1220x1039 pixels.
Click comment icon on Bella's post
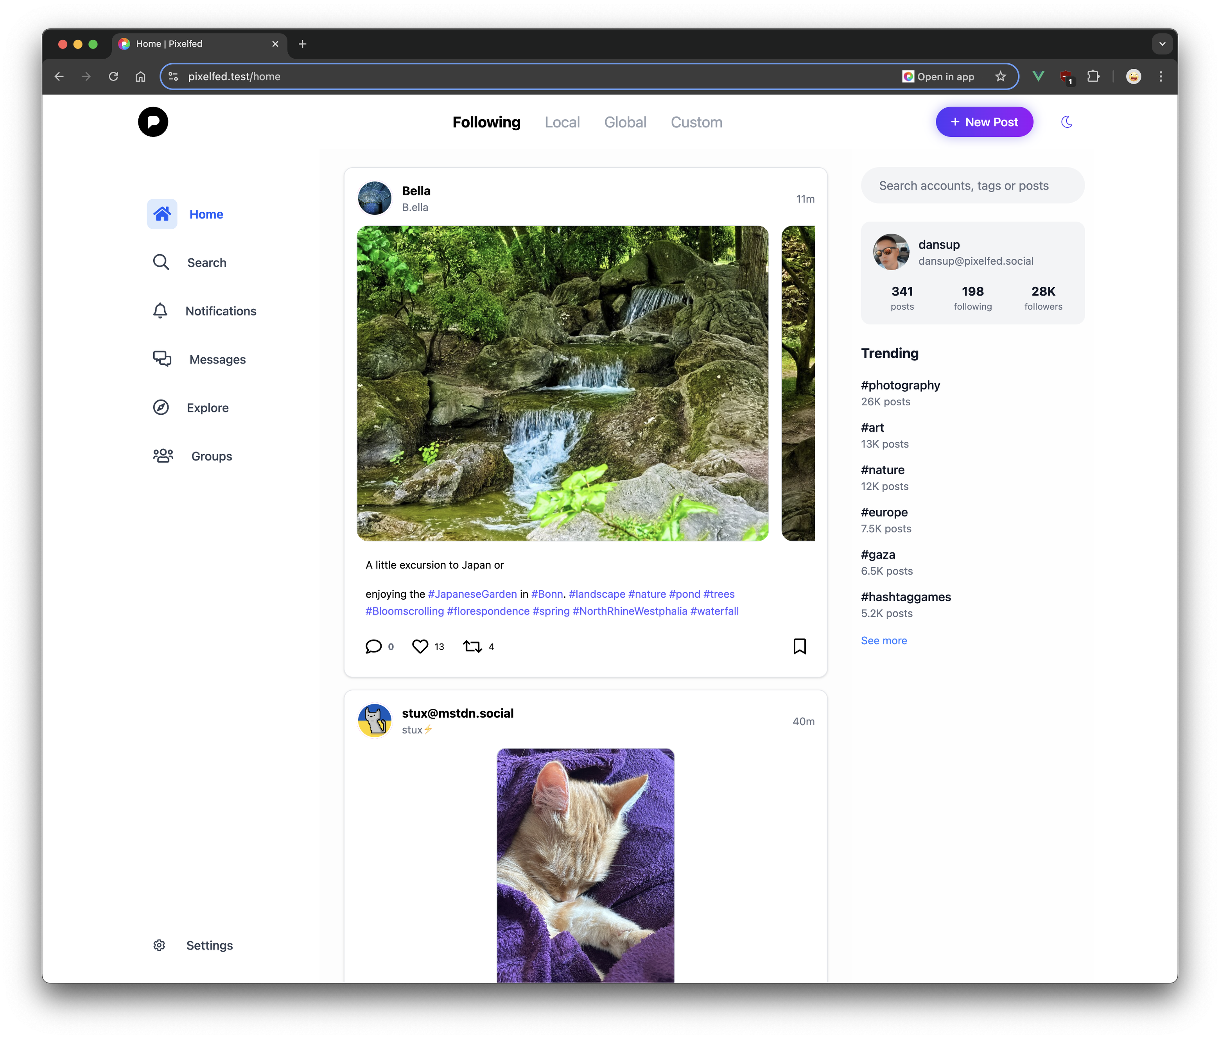[373, 647]
